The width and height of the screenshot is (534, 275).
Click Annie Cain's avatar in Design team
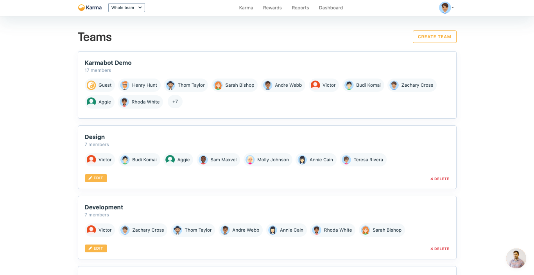pos(302,159)
